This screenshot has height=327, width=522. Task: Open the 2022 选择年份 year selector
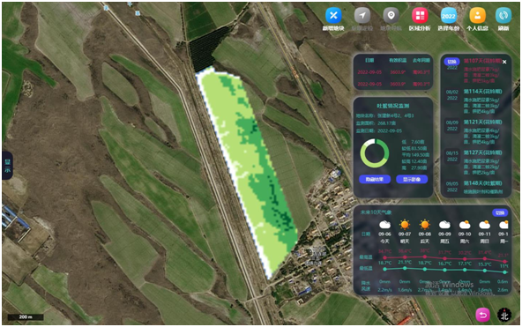(x=449, y=15)
